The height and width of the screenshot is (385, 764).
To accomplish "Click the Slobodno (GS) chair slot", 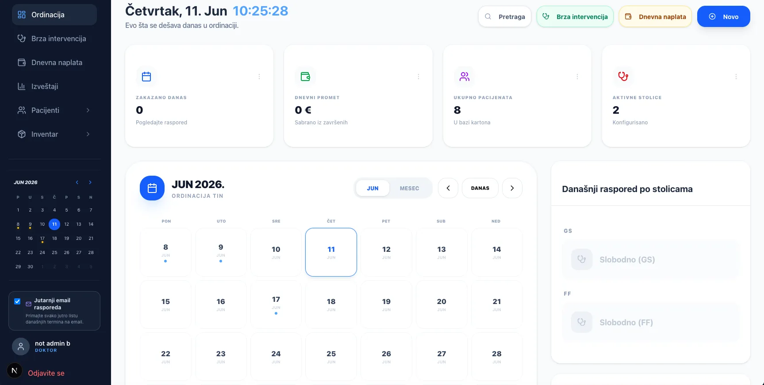I will pos(651,260).
